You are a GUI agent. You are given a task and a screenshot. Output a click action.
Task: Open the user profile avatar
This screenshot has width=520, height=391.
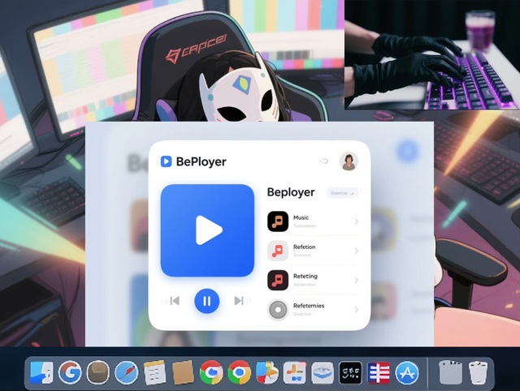[x=349, y=161]
